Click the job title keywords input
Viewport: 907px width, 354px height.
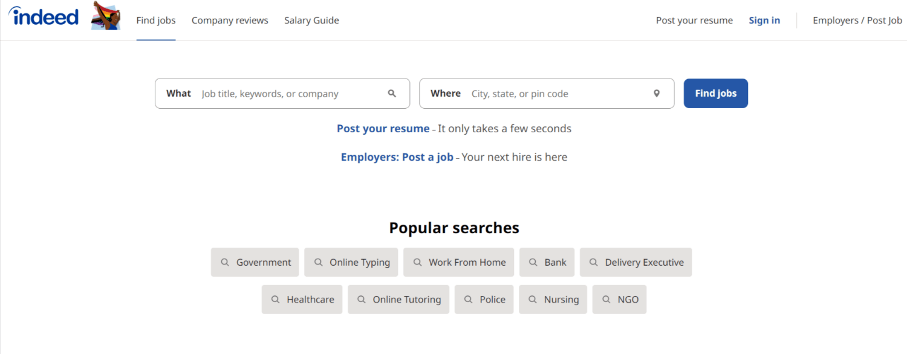pos(290,94)
